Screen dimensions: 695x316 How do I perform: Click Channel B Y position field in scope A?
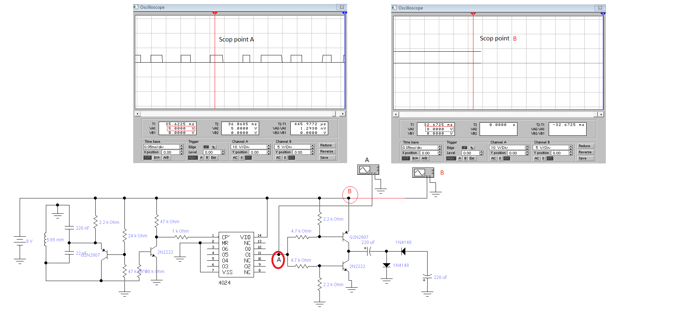pos(302,152)
